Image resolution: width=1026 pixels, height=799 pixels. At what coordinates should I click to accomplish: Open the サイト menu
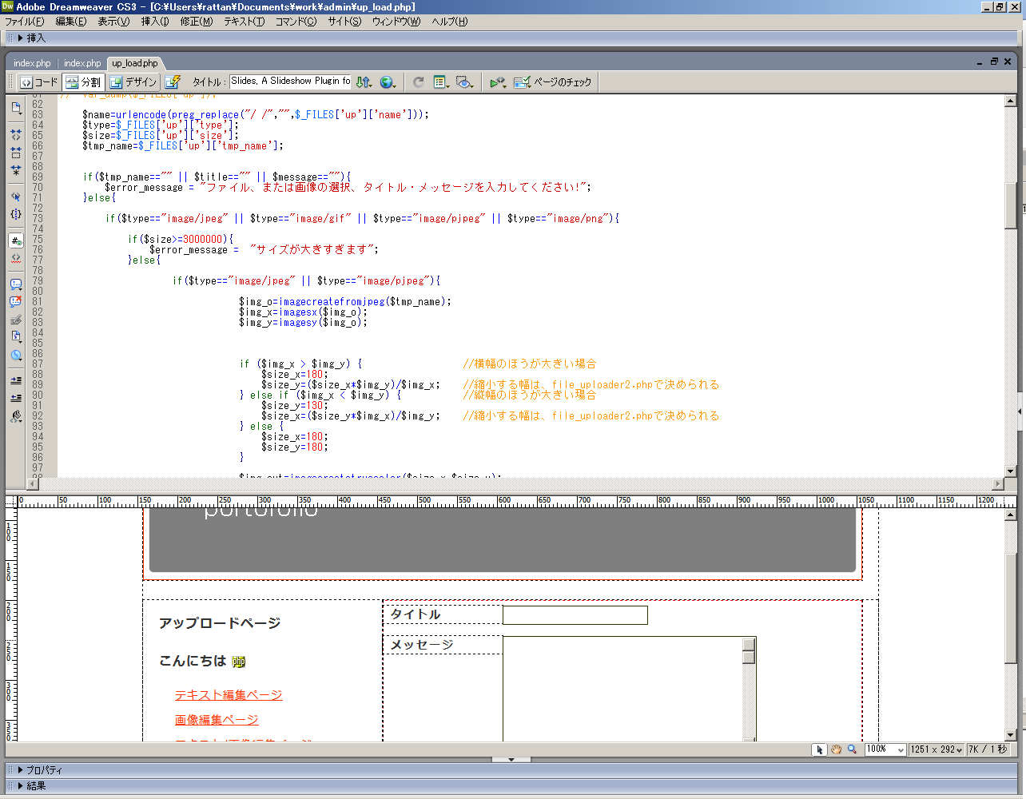[x=344, y=22]
